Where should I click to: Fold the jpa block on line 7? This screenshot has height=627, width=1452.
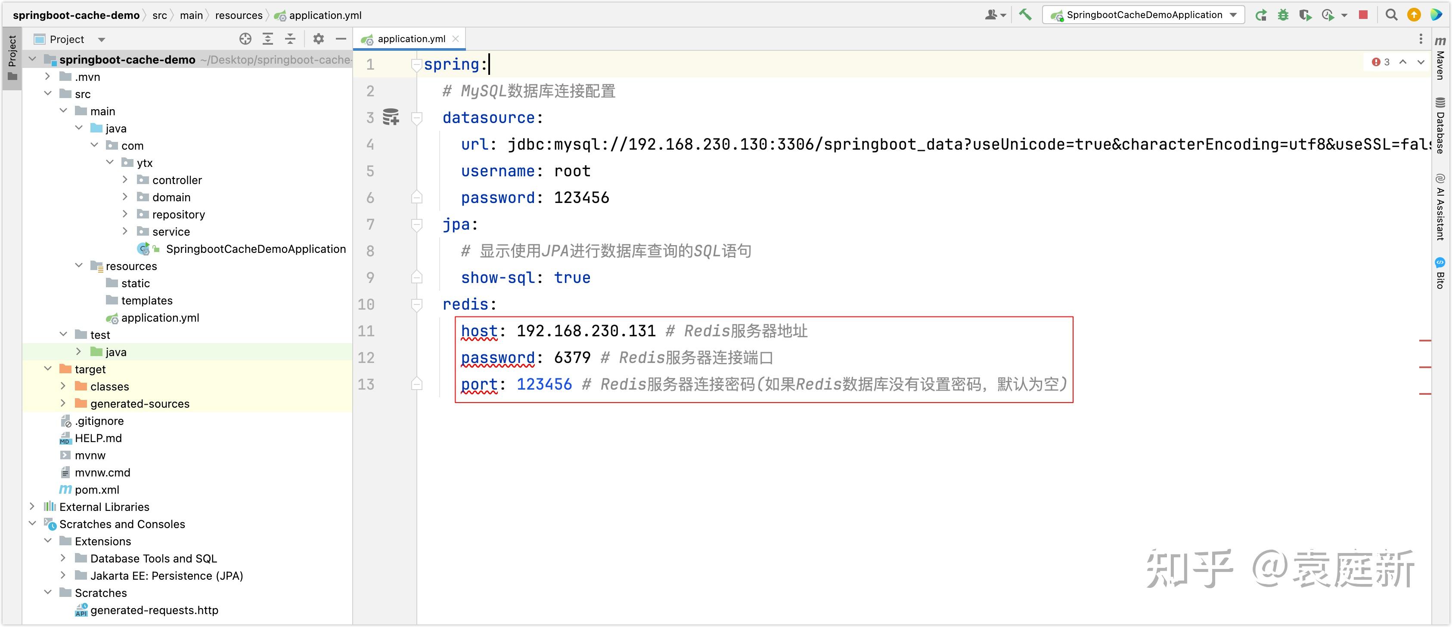[416, 224]
